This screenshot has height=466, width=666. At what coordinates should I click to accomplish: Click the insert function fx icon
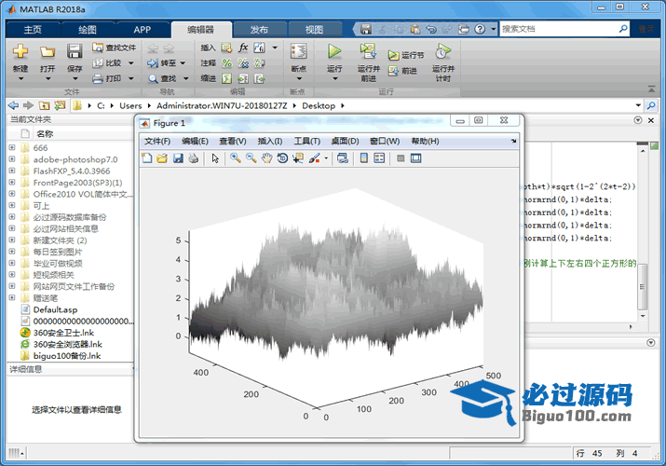click(243, 48)
